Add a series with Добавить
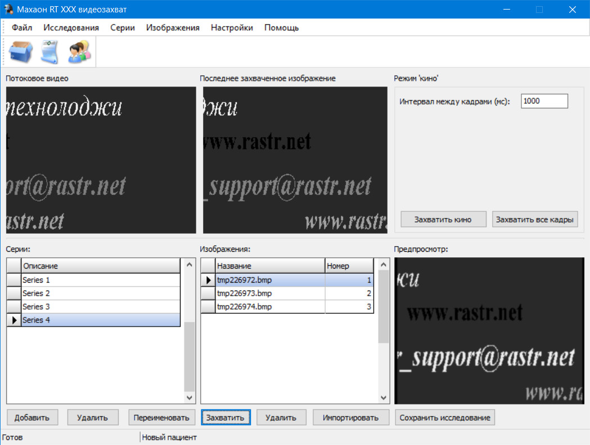Screen dimensions: 590x445 [x=33, y=417]
